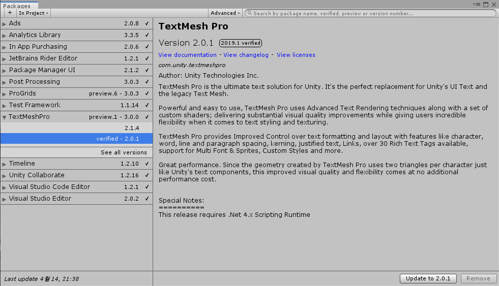Click the TextMesh Pro title heading

point(193,26)
